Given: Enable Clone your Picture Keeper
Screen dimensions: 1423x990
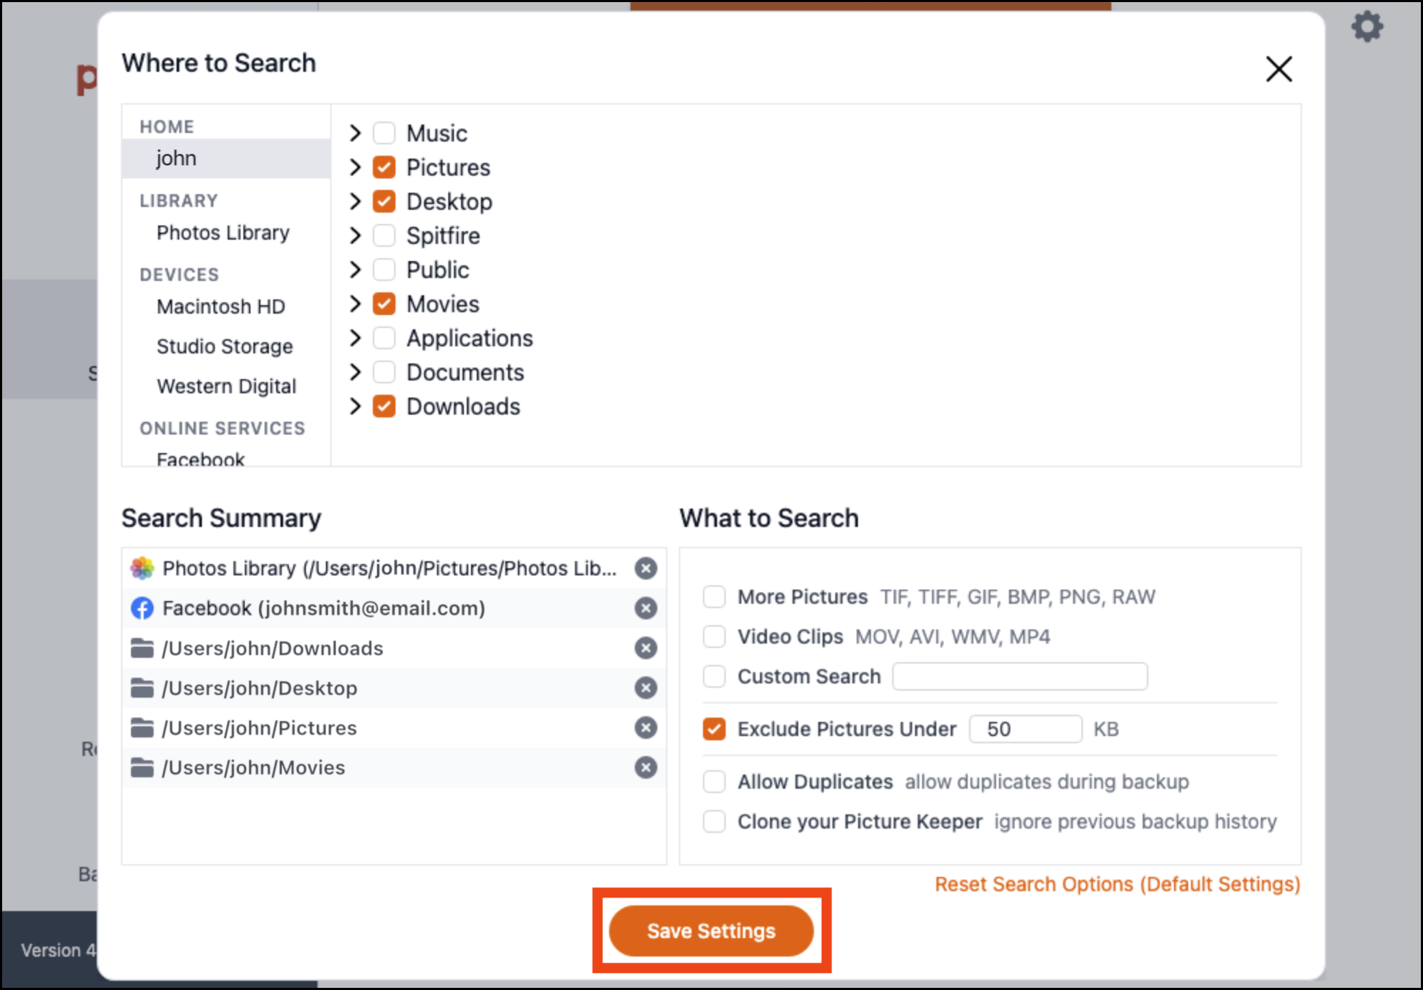Looking at the screenshot, I should (714, 821).
